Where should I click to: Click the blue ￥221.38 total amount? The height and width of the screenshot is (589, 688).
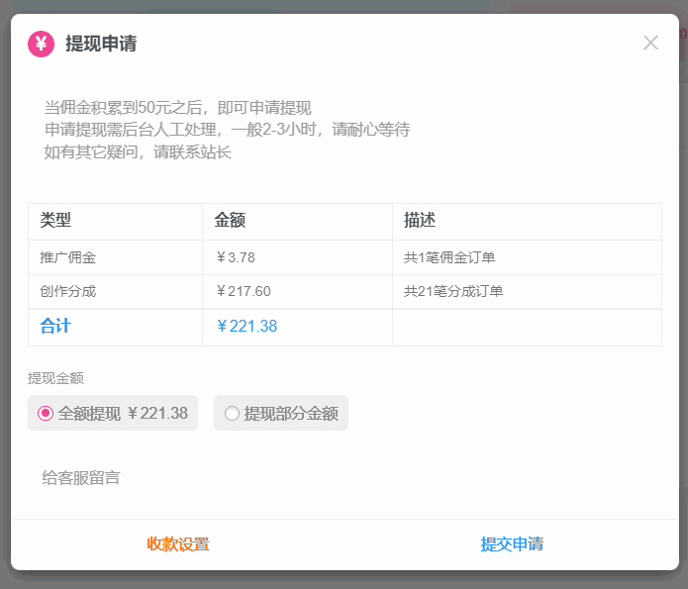pyautogui.click(x=246, y=326)
